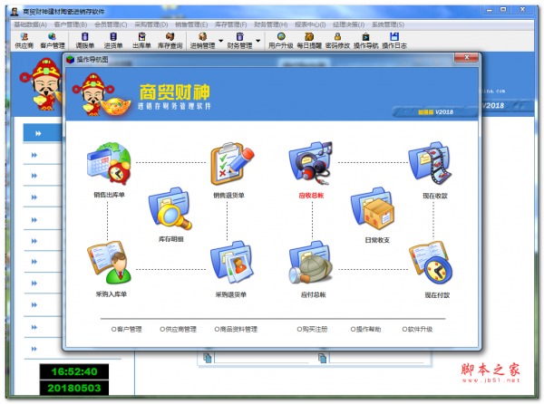
Task: Click the 20180503 date display
Action: (x=74, y=388)
